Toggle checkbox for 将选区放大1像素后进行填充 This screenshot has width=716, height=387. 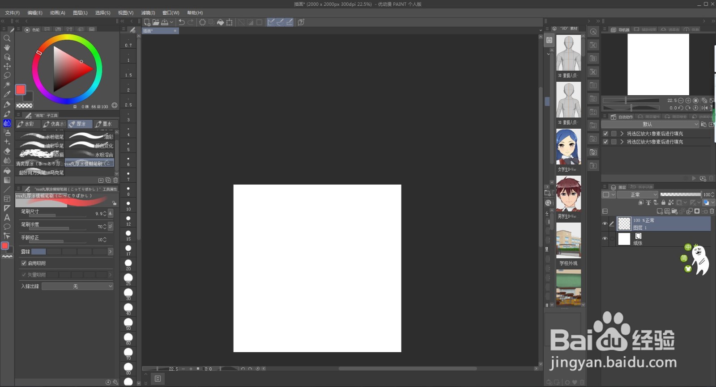(605, 134)
